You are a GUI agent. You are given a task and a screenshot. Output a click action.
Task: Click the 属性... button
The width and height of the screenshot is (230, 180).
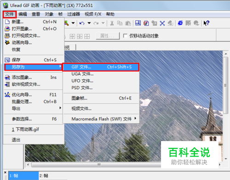108,36
